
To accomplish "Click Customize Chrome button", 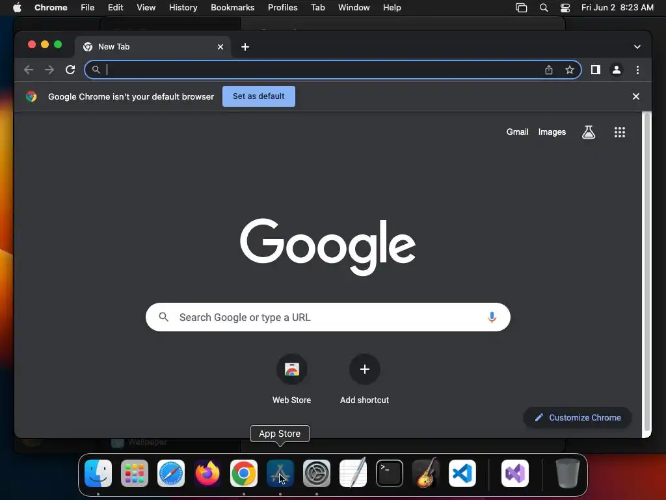I will [578, 417].
